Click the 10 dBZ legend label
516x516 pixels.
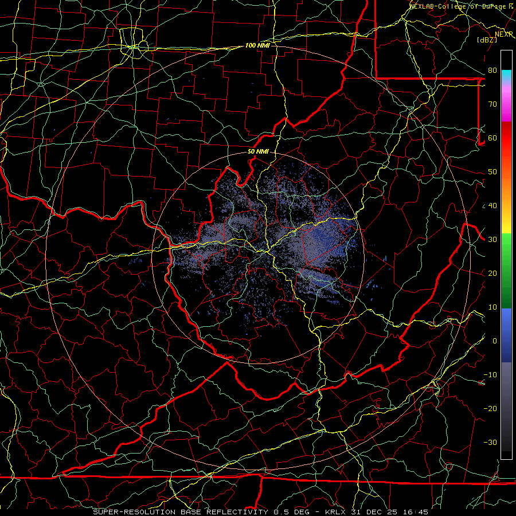pyautogui.click(x=492, y=307)
